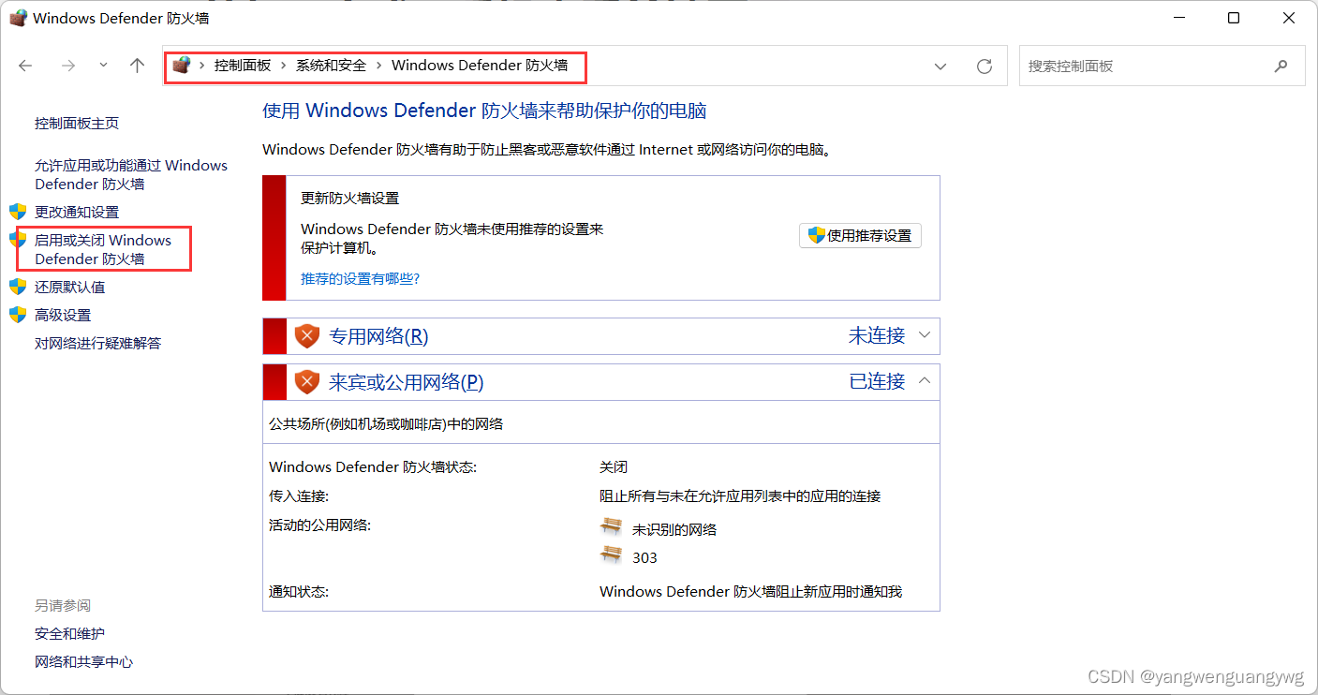Open 安全和维护 link
1318x695 pixels.
pos(70,634)
